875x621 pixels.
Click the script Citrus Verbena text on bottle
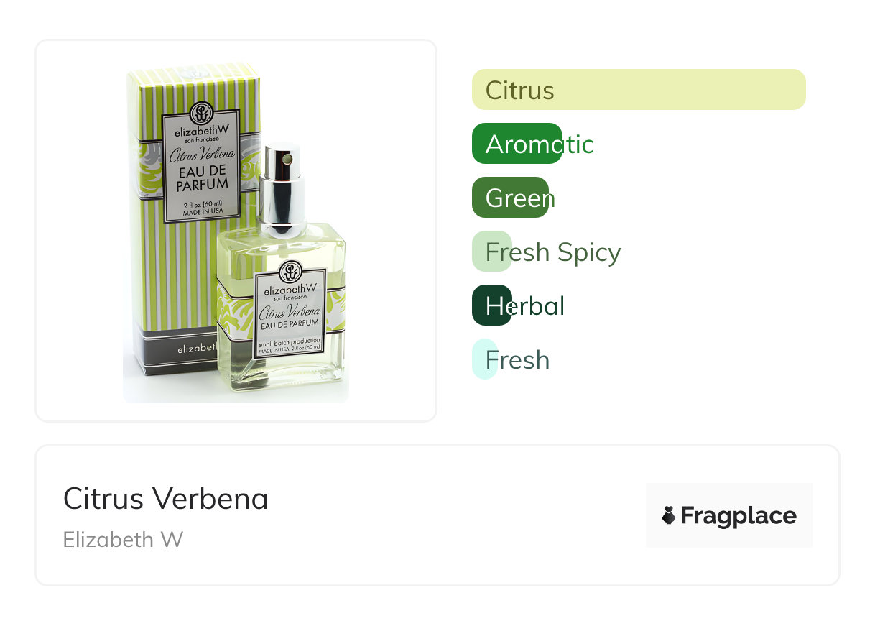click(x=289, y=312)
